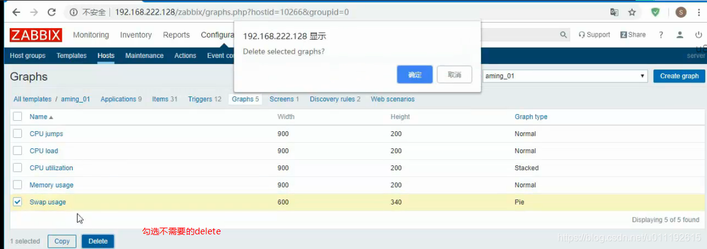Bookmark this page with star icon

coord(632,12)
